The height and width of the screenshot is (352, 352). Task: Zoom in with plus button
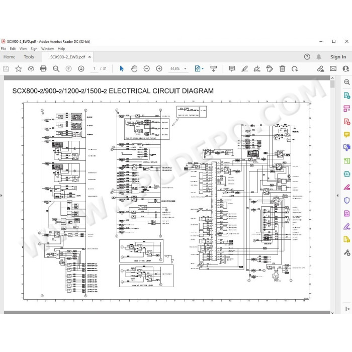[159, 69]
